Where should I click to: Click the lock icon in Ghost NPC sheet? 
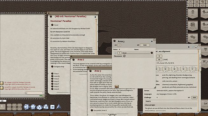click(189, 47)
